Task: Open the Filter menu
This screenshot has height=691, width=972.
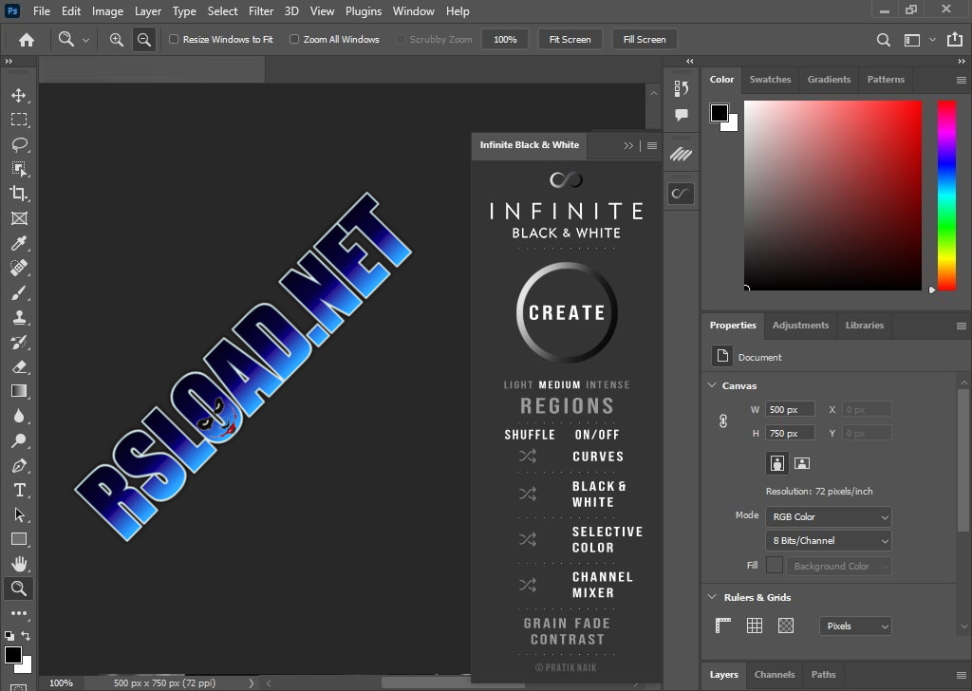Action: (x=261, y=10)
